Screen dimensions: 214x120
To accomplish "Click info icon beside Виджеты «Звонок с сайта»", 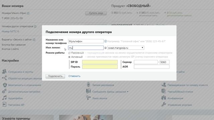I will [x=34, y=40].
